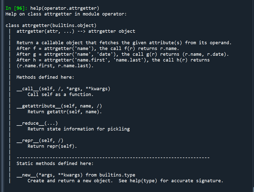Click the line starting 'After h = attrgetter'

tap(113, 60)
